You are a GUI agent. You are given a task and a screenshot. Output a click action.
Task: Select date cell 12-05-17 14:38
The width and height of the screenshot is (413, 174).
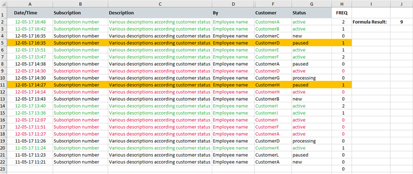[30, 64]
